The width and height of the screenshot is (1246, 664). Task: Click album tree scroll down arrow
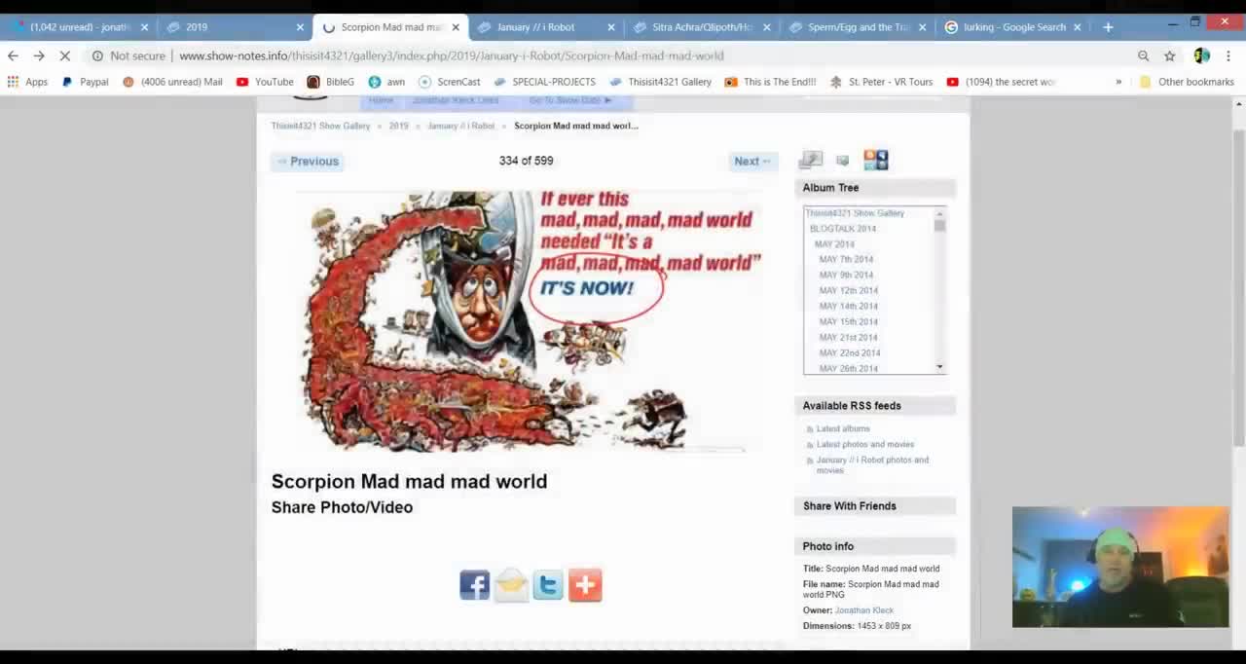[939, 367]
